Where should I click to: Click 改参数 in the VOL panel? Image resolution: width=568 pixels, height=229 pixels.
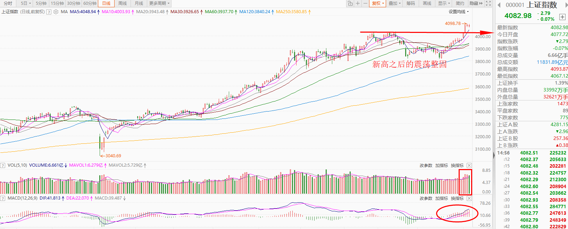426,166
